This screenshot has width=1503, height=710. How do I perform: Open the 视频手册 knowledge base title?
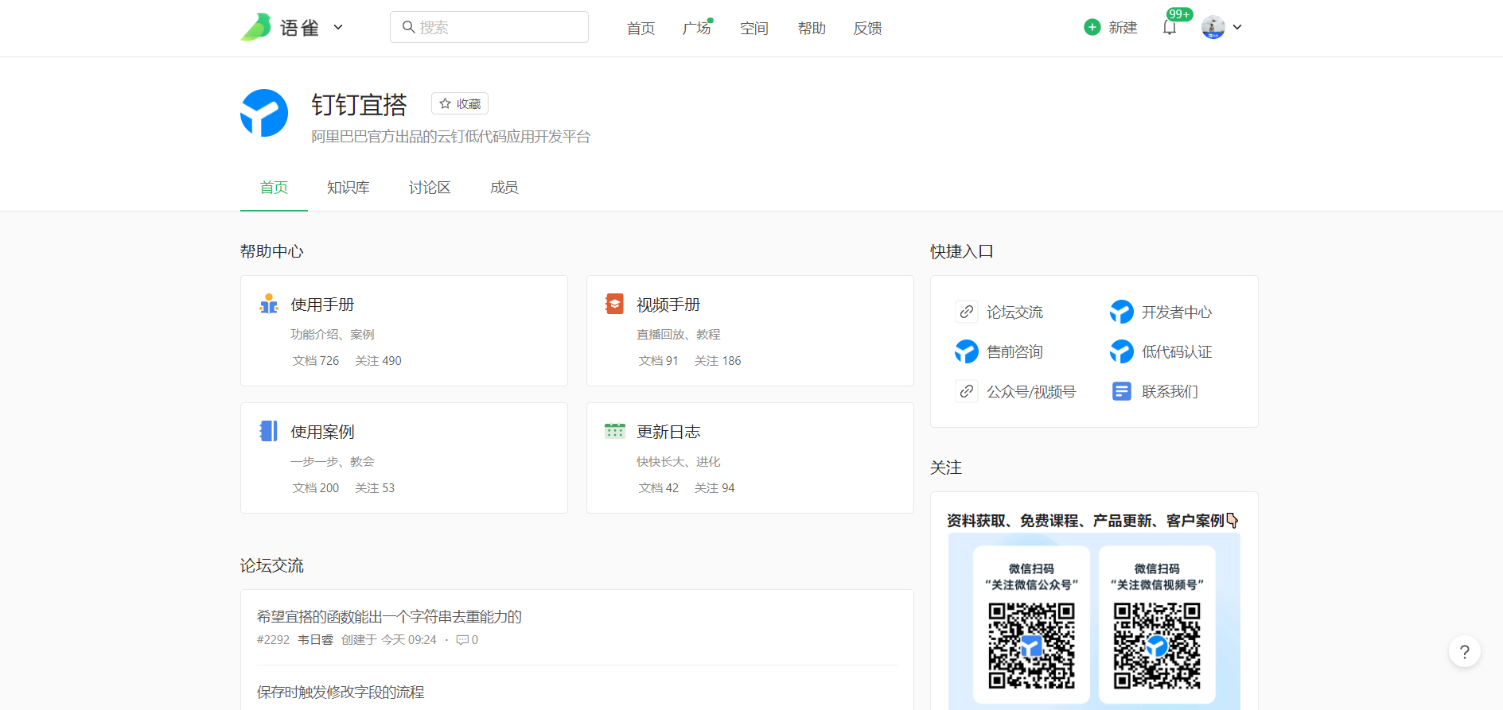point(668,305)
